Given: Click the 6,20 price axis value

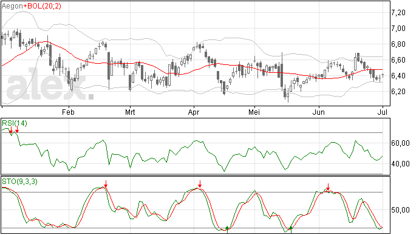Looking at the screenshot, I should click(398, 92).
